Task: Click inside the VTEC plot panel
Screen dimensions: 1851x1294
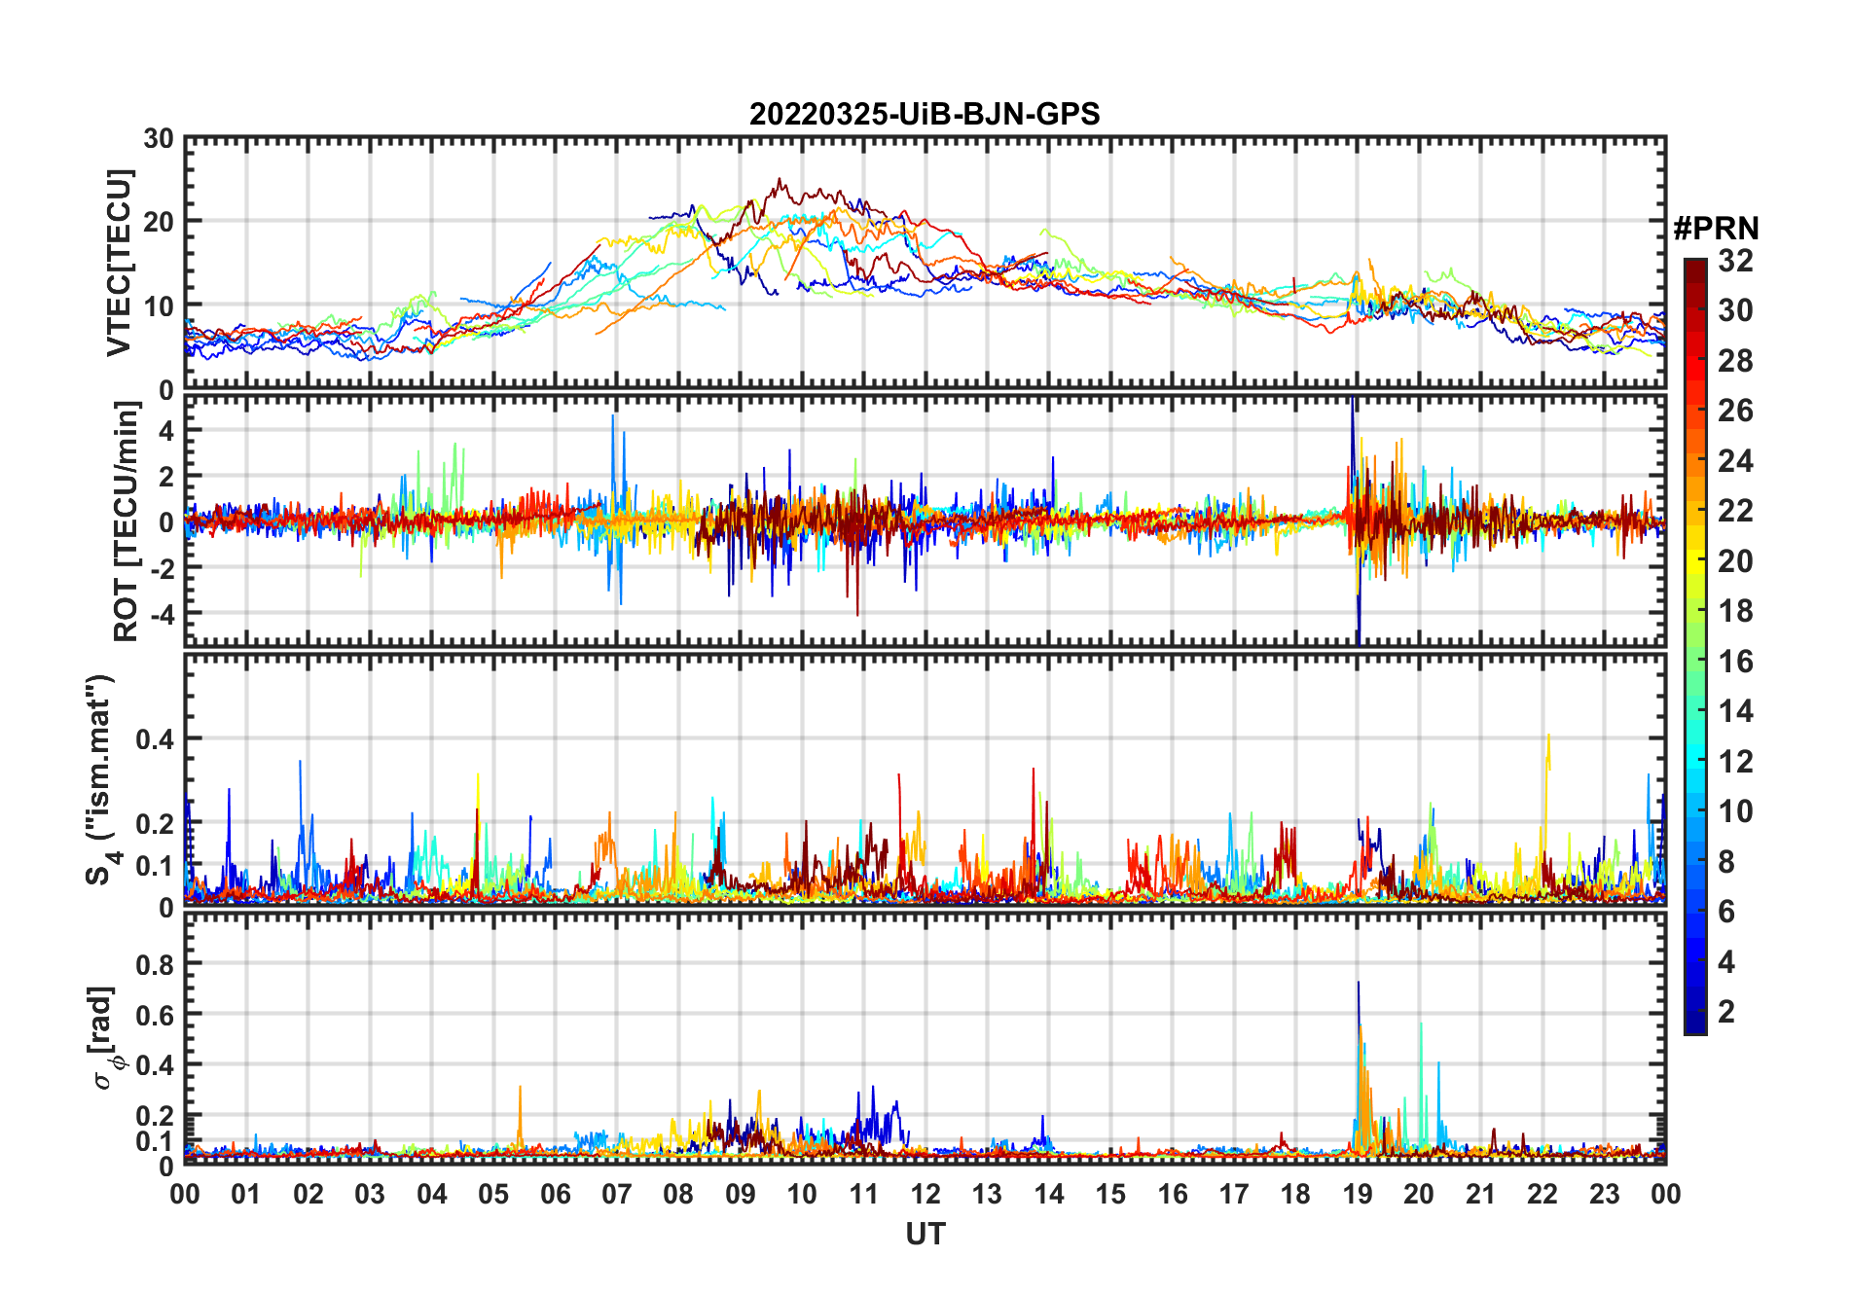Action: tap(925, 264)
